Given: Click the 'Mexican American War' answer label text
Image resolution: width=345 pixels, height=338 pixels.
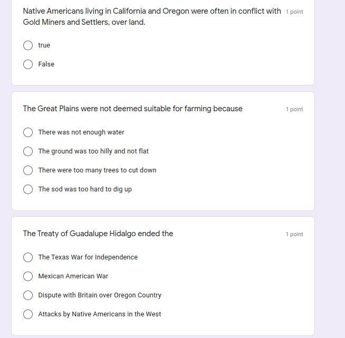Looking at the screenshot, I should tap(73, 276).
